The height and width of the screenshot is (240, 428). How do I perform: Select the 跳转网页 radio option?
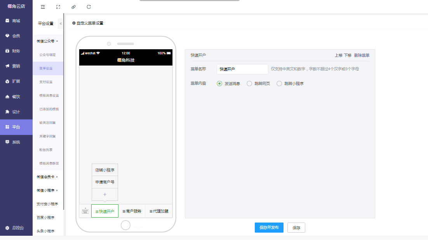coord(249,84)
